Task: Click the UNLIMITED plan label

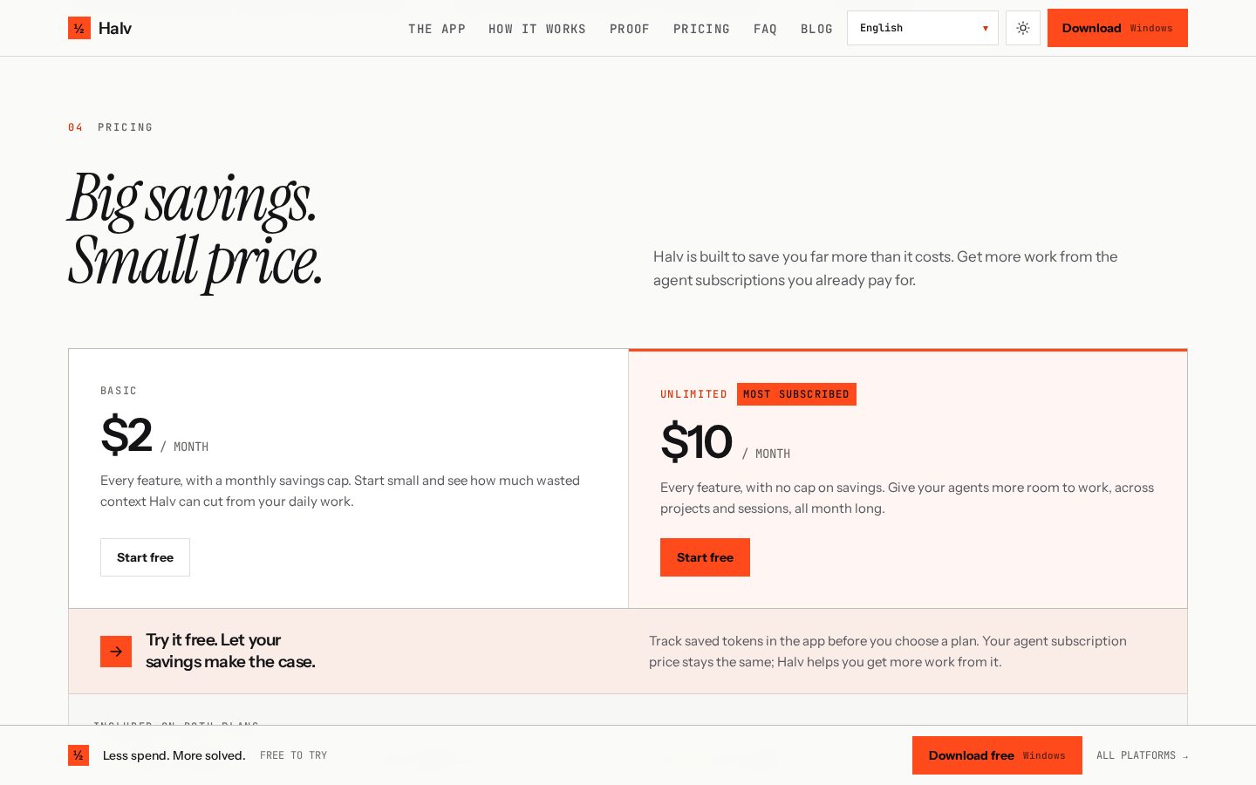Action: click(693, 394)
